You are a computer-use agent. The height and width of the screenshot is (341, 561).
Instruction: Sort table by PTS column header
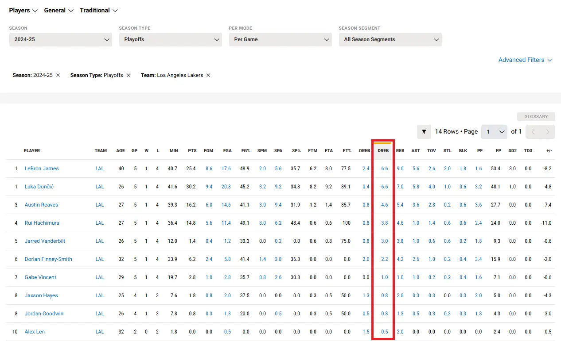pyautogui.click(x=192, y=151)
